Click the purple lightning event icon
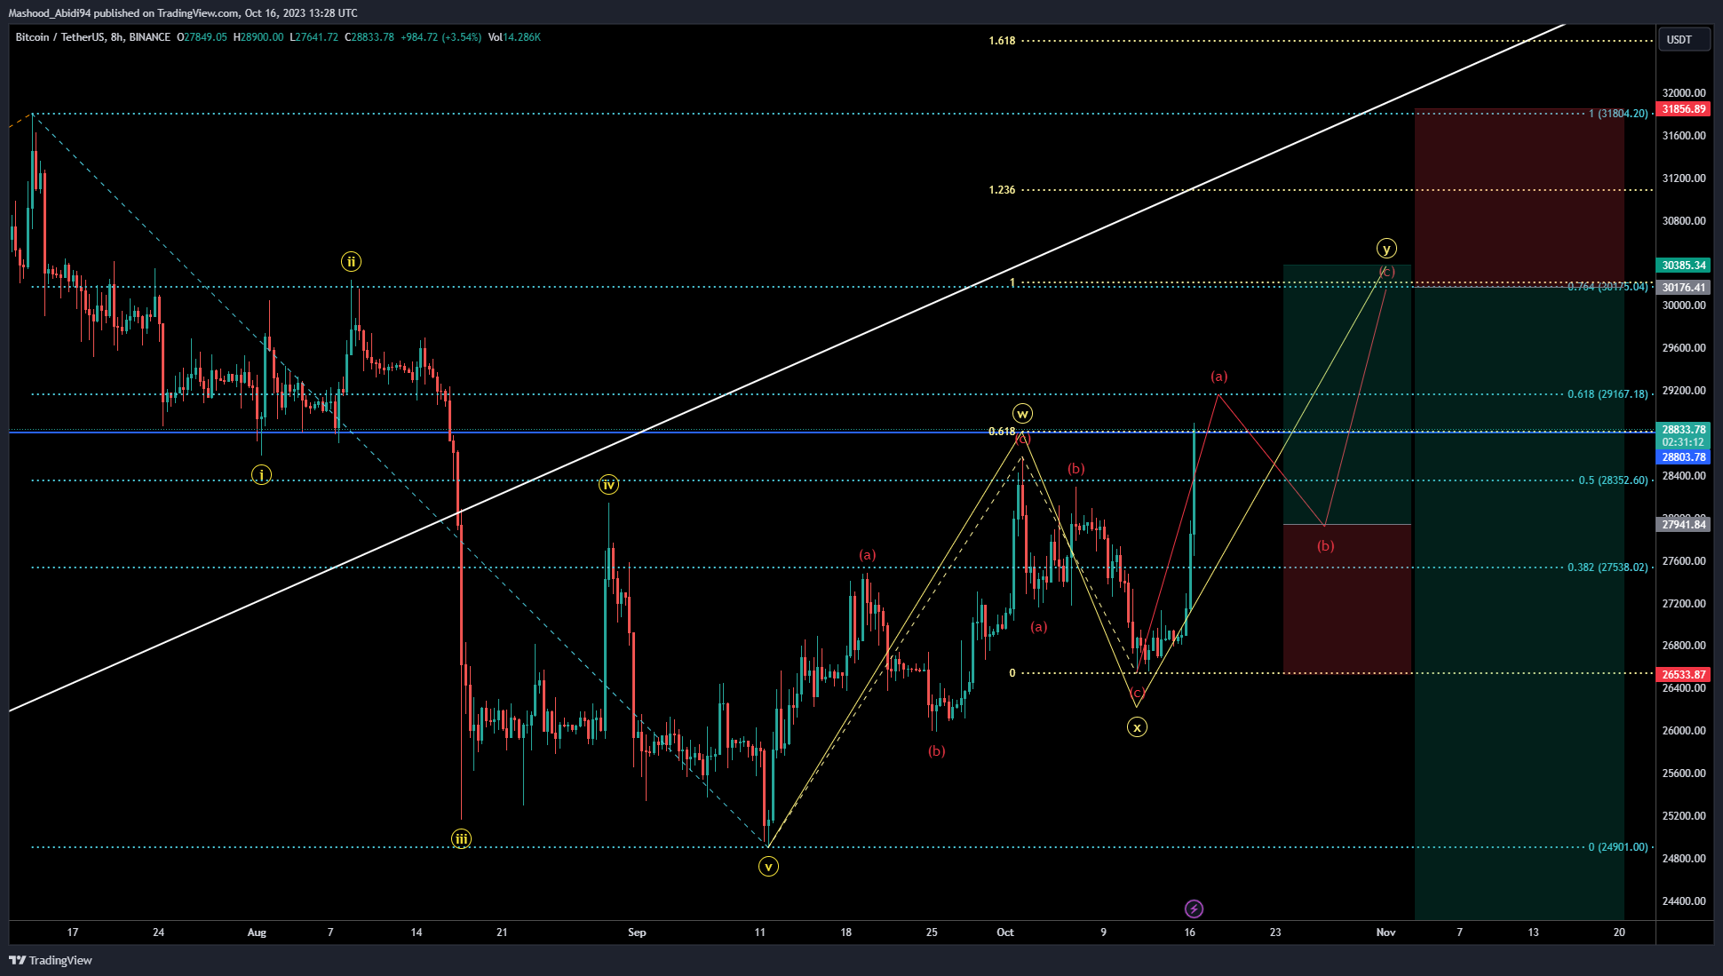The height and width of the screenshot is (976, 1723). click(1194, 909)
